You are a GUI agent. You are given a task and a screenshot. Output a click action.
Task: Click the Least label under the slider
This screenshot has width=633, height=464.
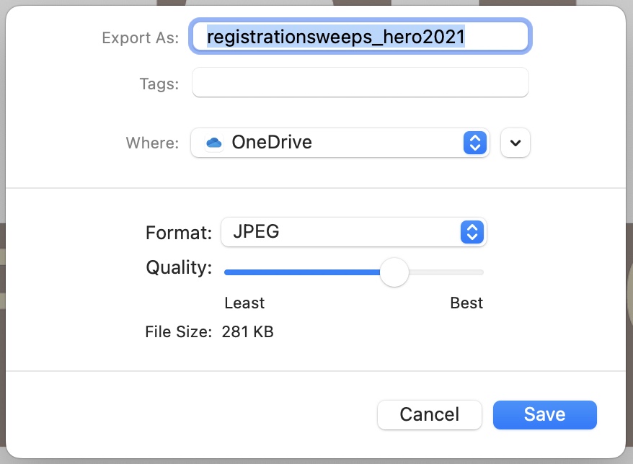coord(244,303)
